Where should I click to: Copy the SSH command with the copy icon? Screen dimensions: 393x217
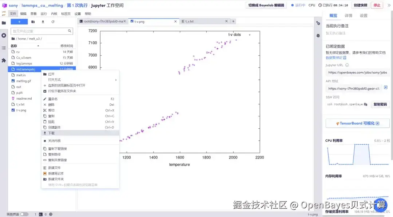(x=366, y=104)
